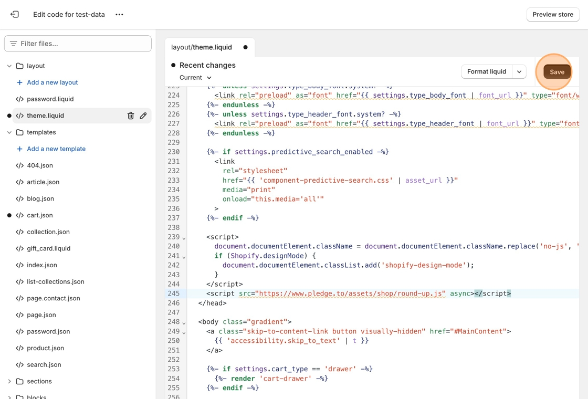
Task: Fold code at line 239 arrow
Action: 184,238
